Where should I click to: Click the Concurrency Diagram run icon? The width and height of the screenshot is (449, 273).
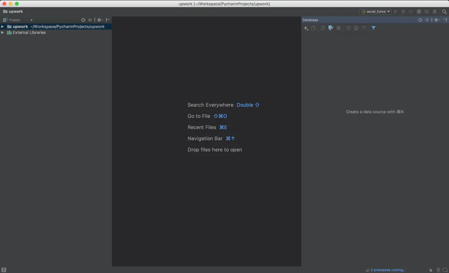tap(427, 12)
